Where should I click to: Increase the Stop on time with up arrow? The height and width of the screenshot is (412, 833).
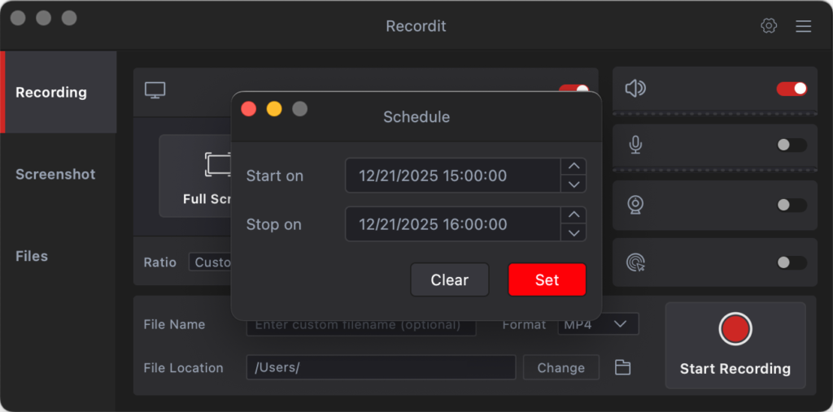pos(574,215)
